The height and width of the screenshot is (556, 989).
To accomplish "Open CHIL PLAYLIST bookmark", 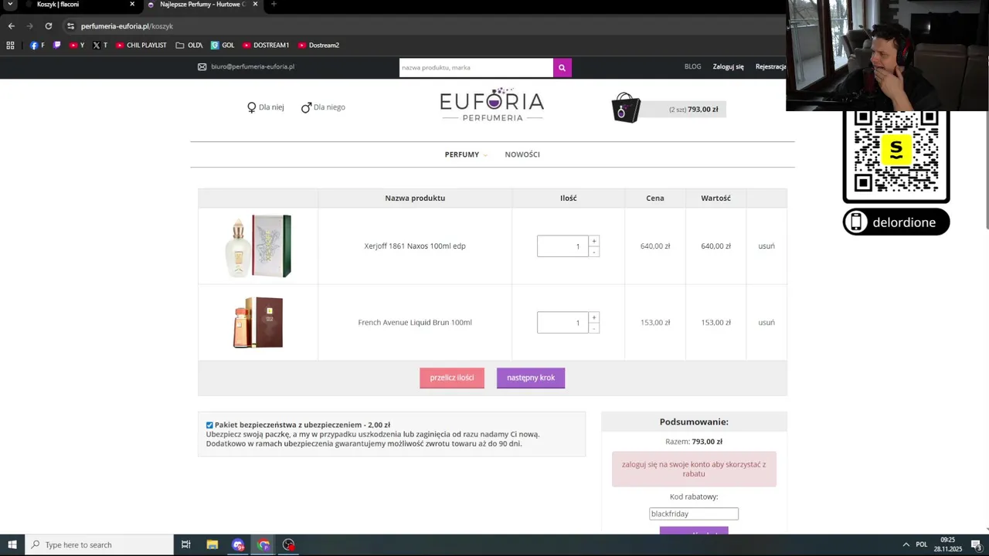I will coord(141,46).
